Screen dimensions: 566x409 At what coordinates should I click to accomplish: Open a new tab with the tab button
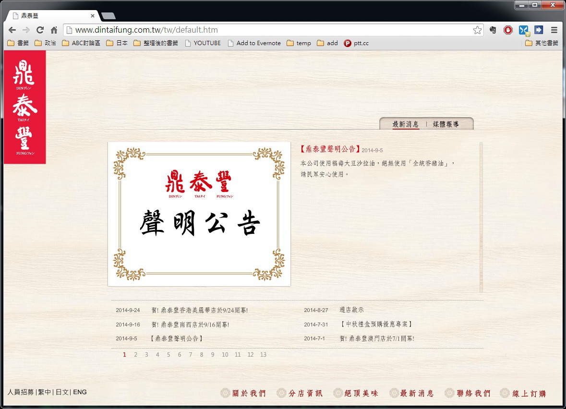[x=108, y=15]
